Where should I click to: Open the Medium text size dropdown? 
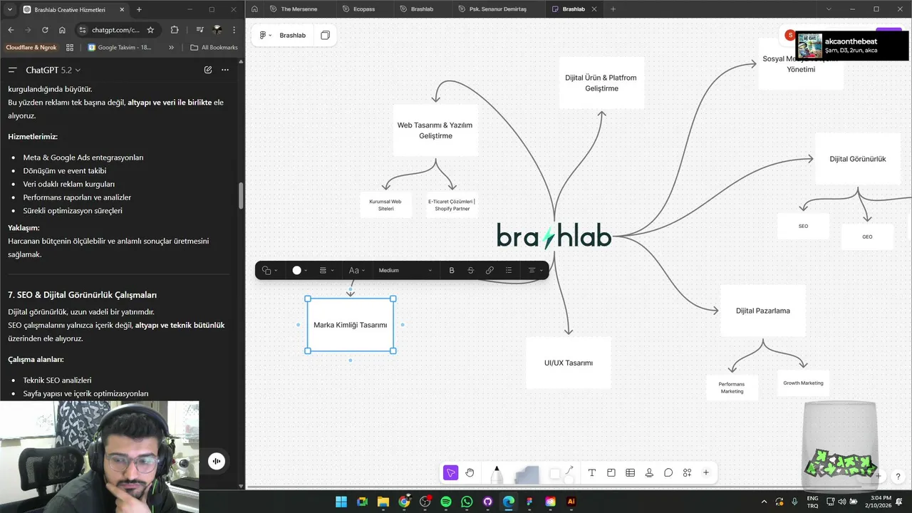pos(405,270)
